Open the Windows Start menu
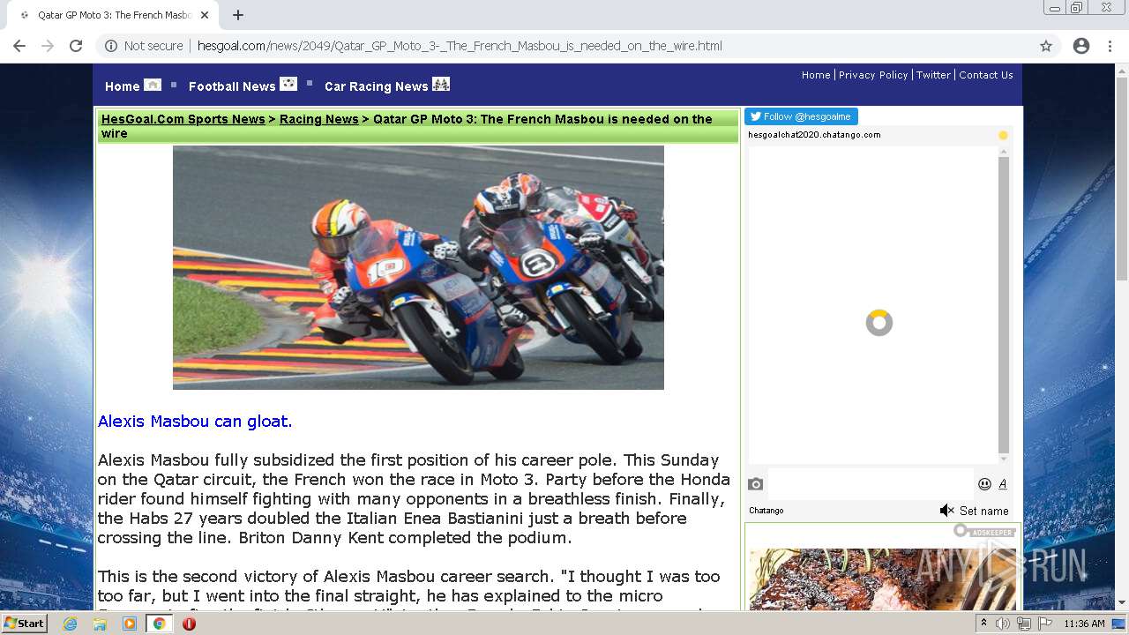The width and height of the screenshot is (1129, 635). 25,624
